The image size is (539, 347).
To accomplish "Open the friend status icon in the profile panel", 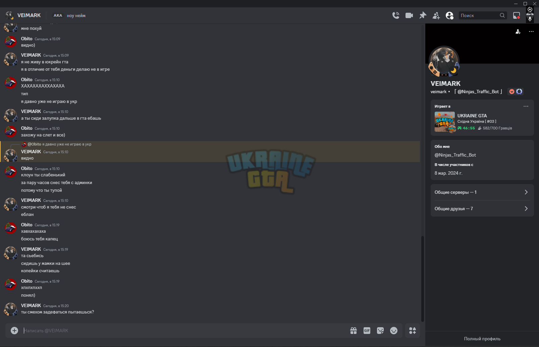I will click(x=518, y=32).
